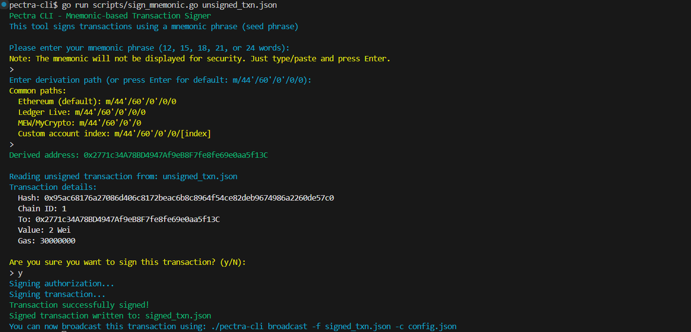Screen dimensions: 691x332
Task: Click the 'To: 0x2771c34A...' address line
Action: coord(119,219)
